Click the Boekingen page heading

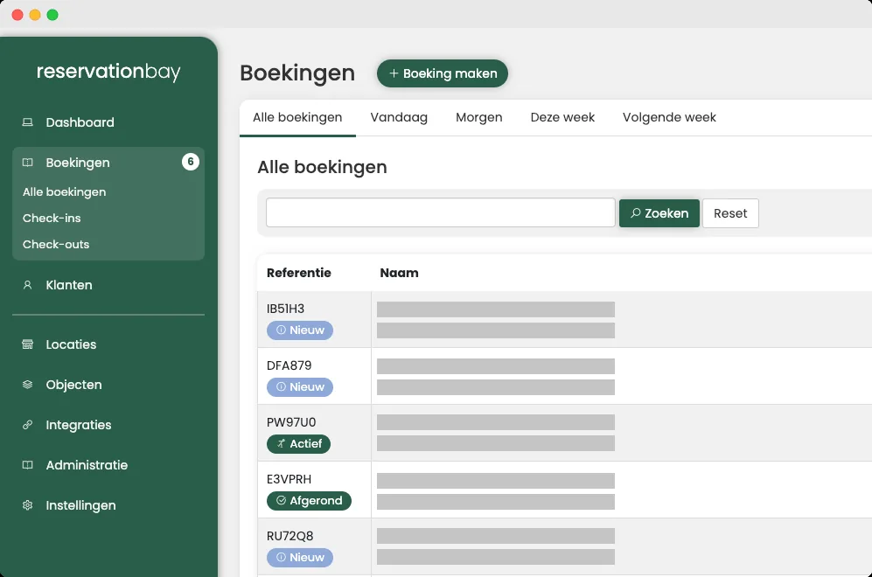click(x=297, y=73)
